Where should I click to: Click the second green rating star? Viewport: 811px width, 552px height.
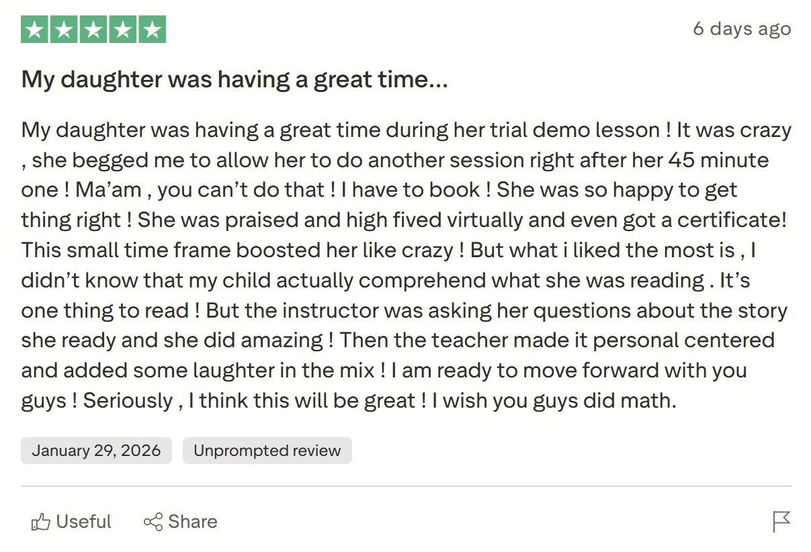click(64, 29)
